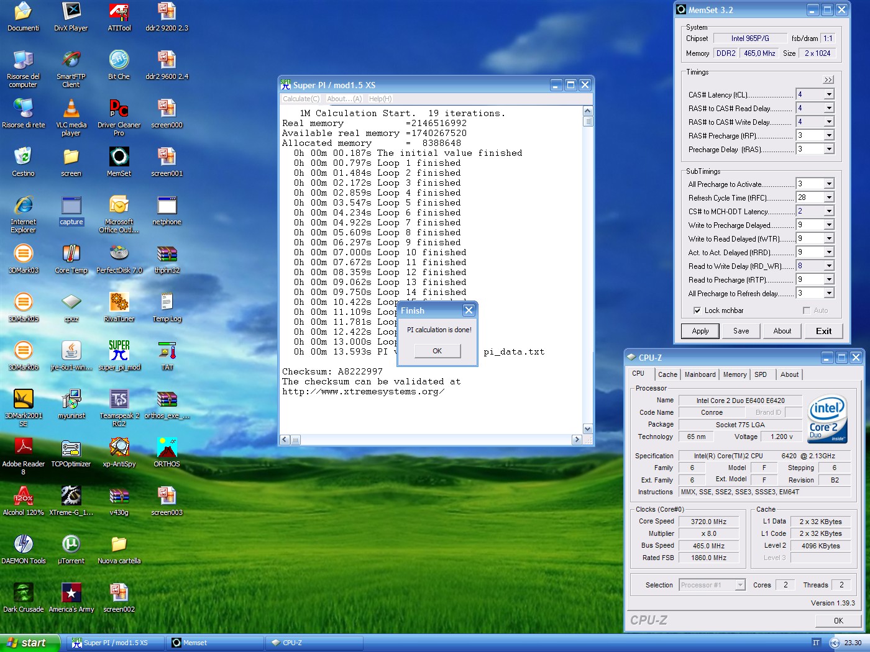This screenshot has width=870, height=652.
Task: Switch to the SPD tab in CPU-Z
Action: [761, 374]
